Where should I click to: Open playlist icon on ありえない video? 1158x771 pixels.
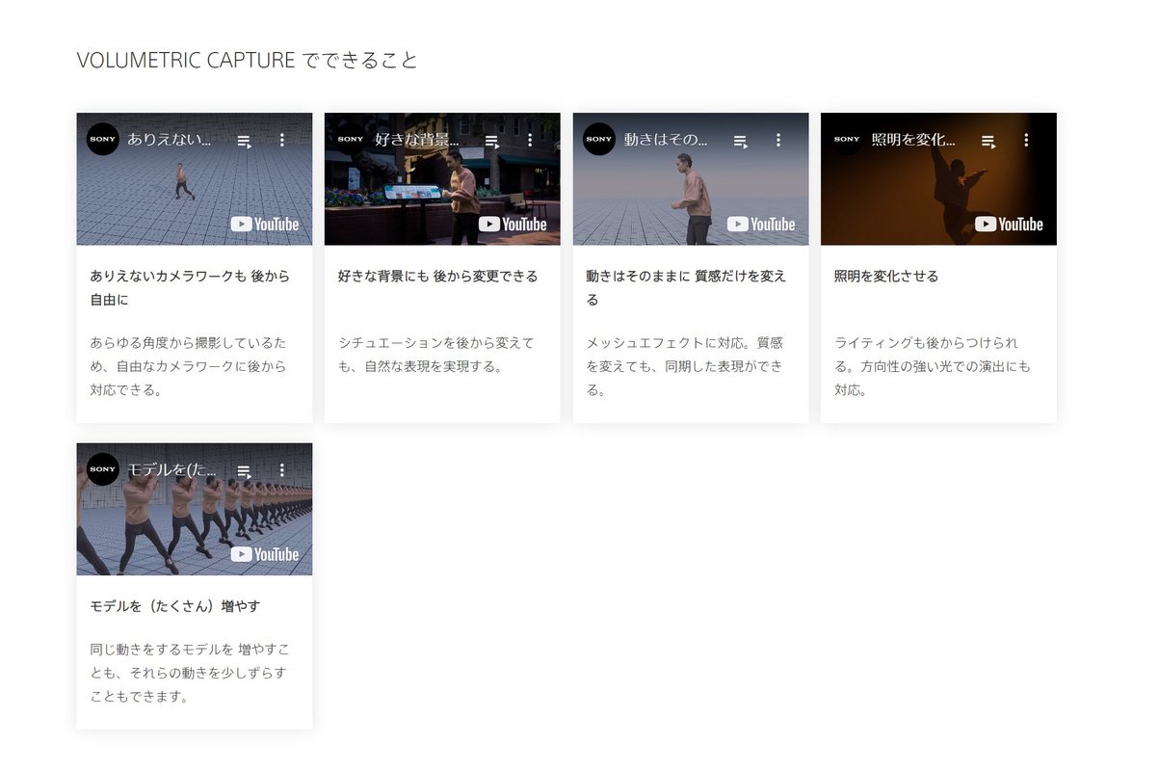point(245,141)
